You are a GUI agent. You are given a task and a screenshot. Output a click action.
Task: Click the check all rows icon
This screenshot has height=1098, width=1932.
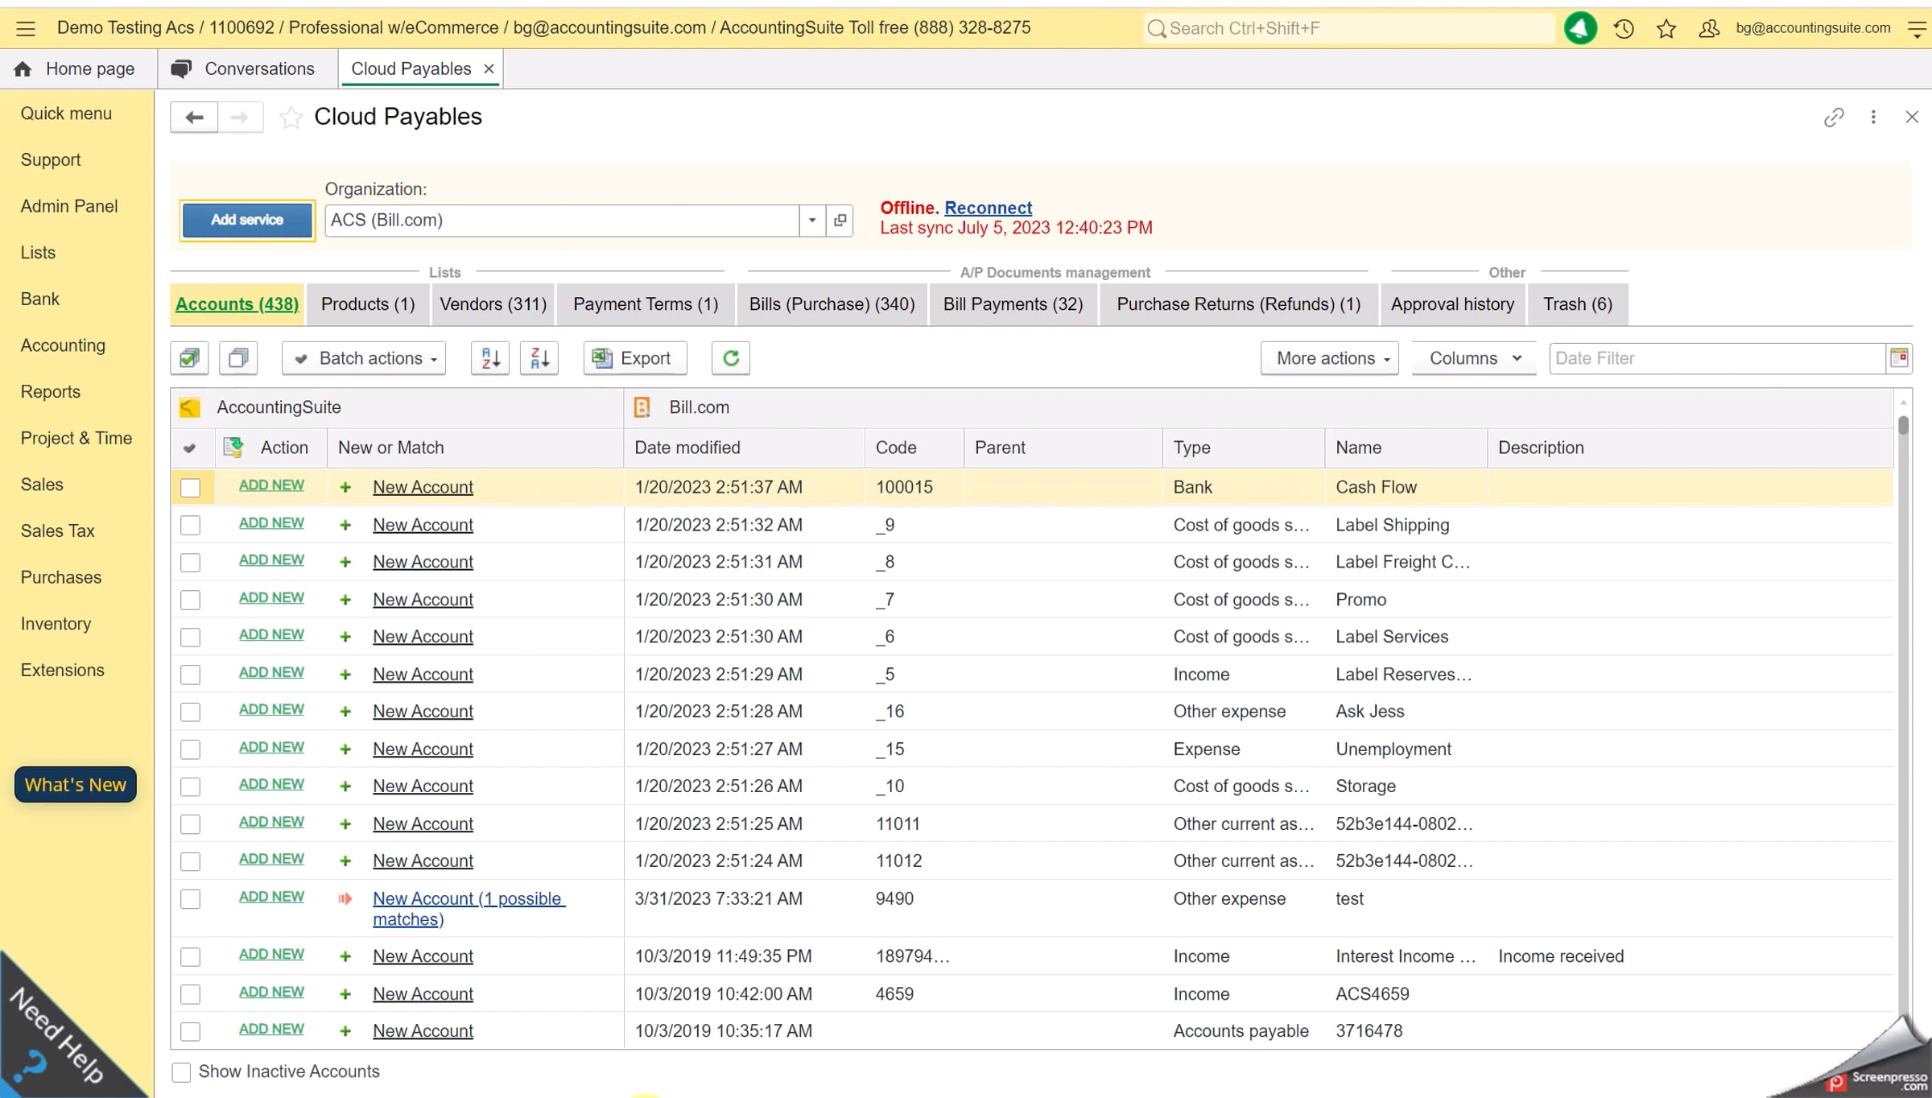[x=189, y=358]
